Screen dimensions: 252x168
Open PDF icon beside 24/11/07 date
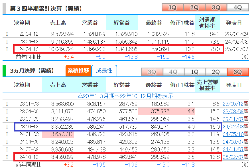point(246,149)
